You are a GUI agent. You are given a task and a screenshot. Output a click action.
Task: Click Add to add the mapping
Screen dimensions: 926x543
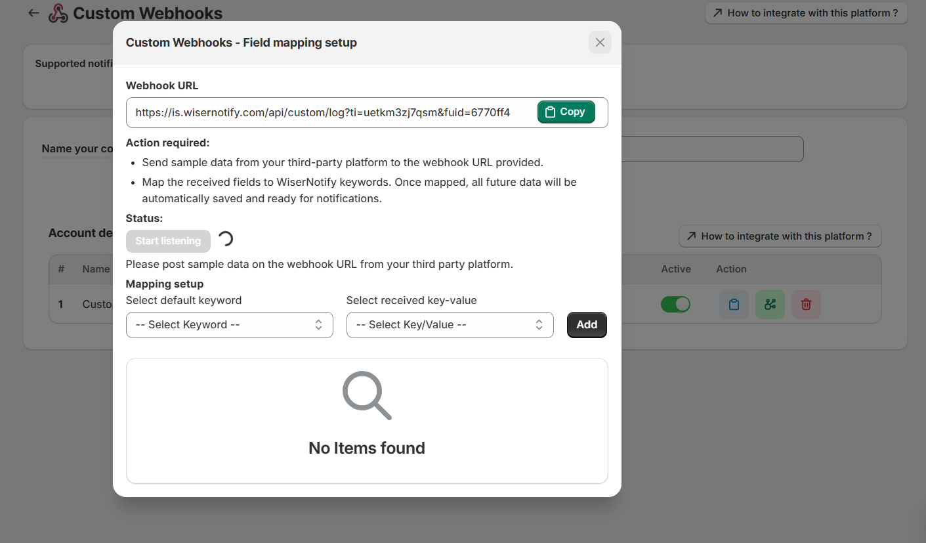pyautogui.click(x=587, y=324)
